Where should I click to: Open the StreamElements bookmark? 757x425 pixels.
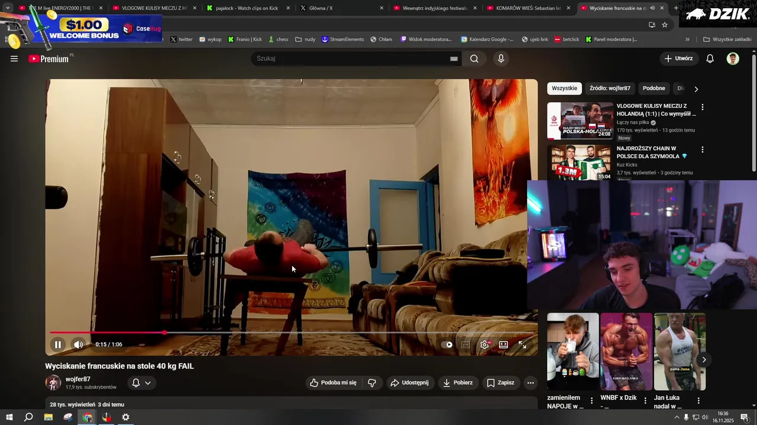[x=343, y=40]
